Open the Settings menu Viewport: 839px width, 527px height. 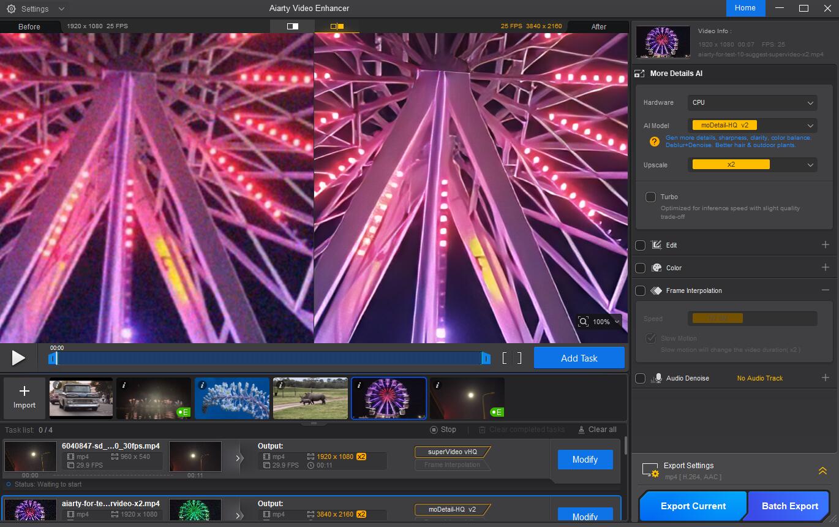coord(35,9)
